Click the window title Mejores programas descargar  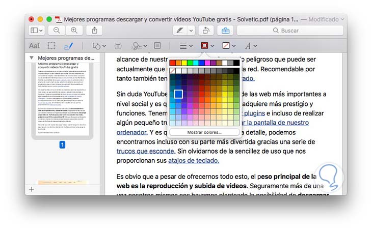pos(181,19)
